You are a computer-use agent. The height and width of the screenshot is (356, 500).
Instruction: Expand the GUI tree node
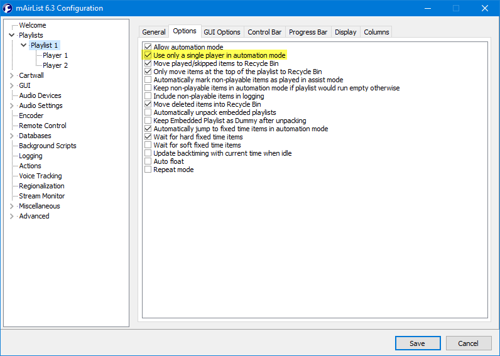point(12,85)
